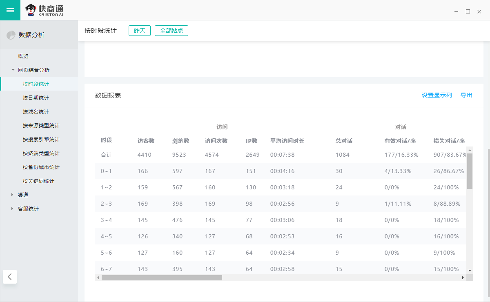
Task: Select 按日期统计 in sidebar
Action: pyautogui.click(x=36, y=98)
